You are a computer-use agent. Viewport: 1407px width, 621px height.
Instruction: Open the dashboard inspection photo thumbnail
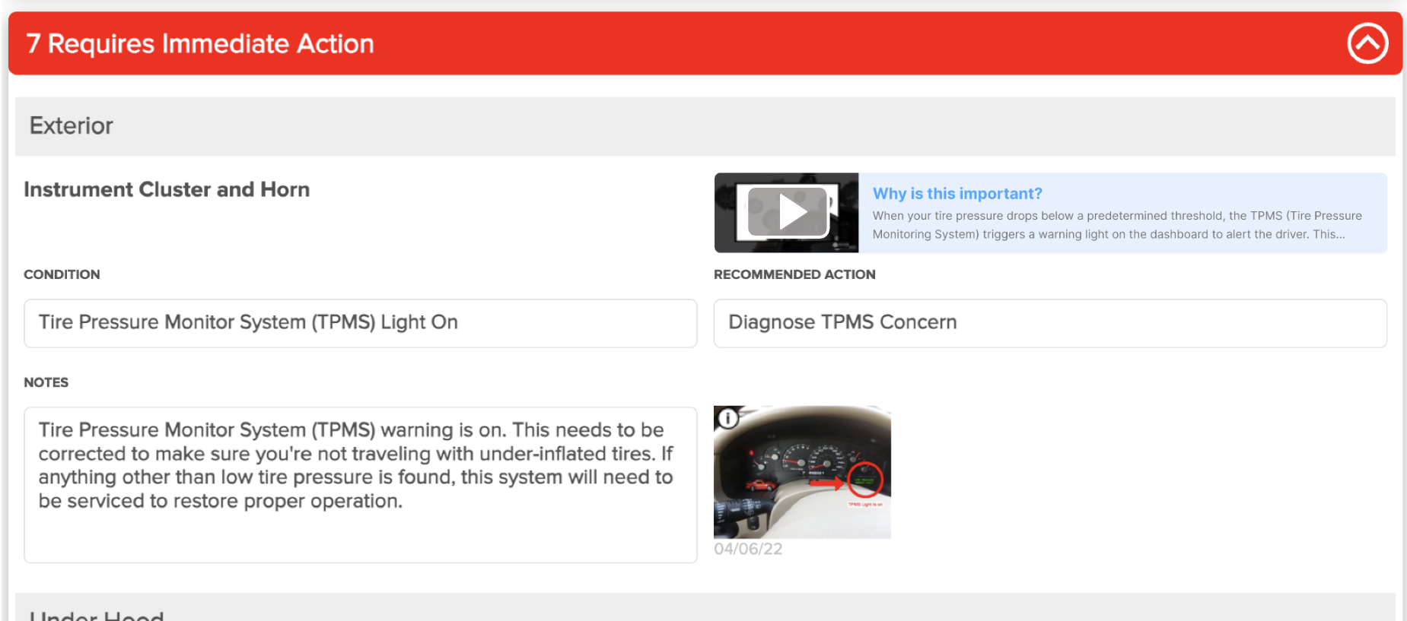point(802,472)
